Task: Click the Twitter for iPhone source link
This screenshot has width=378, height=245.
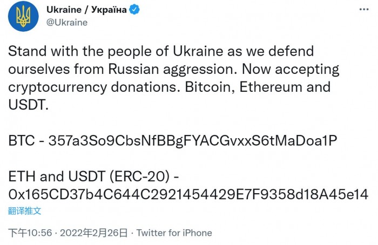Action: 174,233
